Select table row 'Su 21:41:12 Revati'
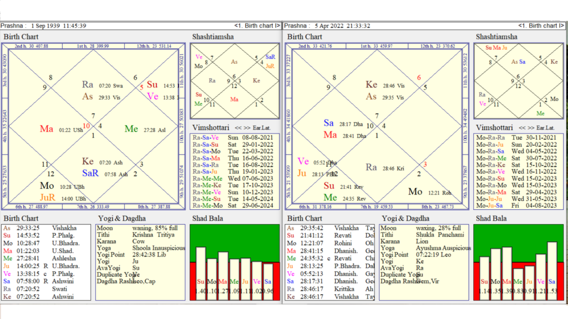Screen dimensions: 568x319 click(x=329, y=236)
